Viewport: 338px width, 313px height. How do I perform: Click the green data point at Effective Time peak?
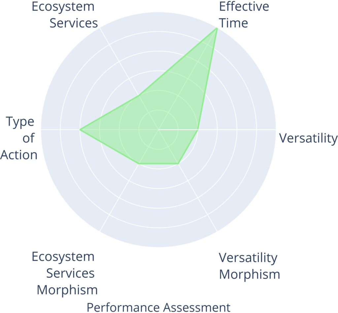point(217,29)
